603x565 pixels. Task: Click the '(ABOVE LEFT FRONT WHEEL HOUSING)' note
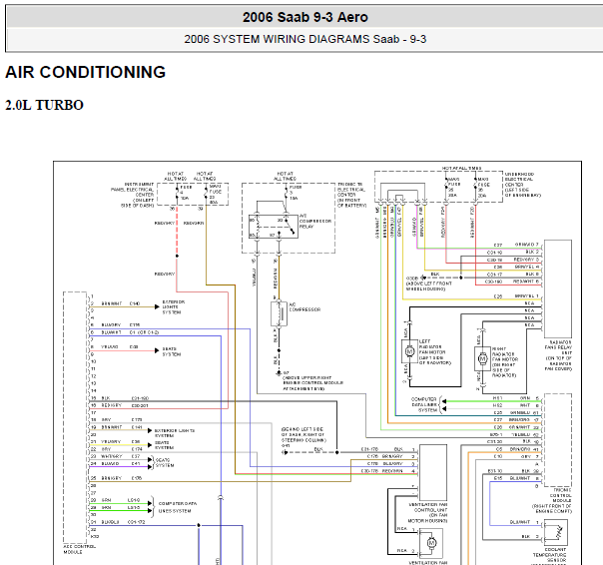tap(428, 285)
